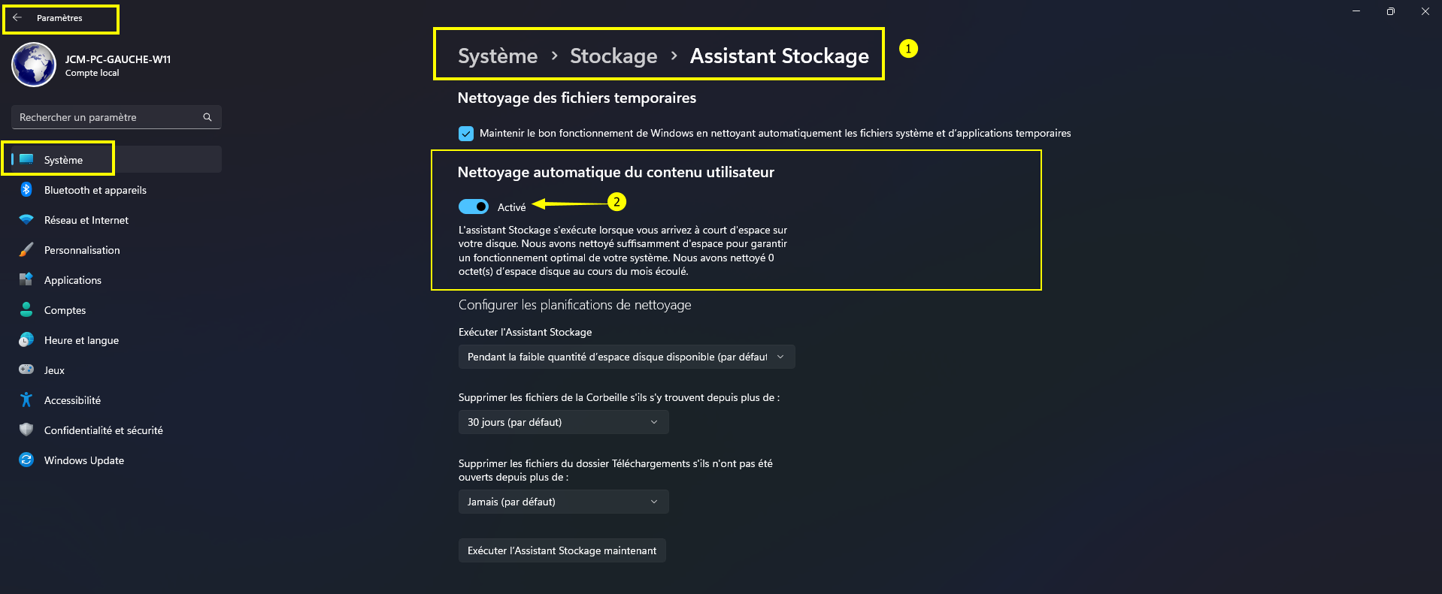Click the back arrow next to Paramètres
Image resolution: width=1442 pixels, height=594 pixels.
(x=17, y=18)
